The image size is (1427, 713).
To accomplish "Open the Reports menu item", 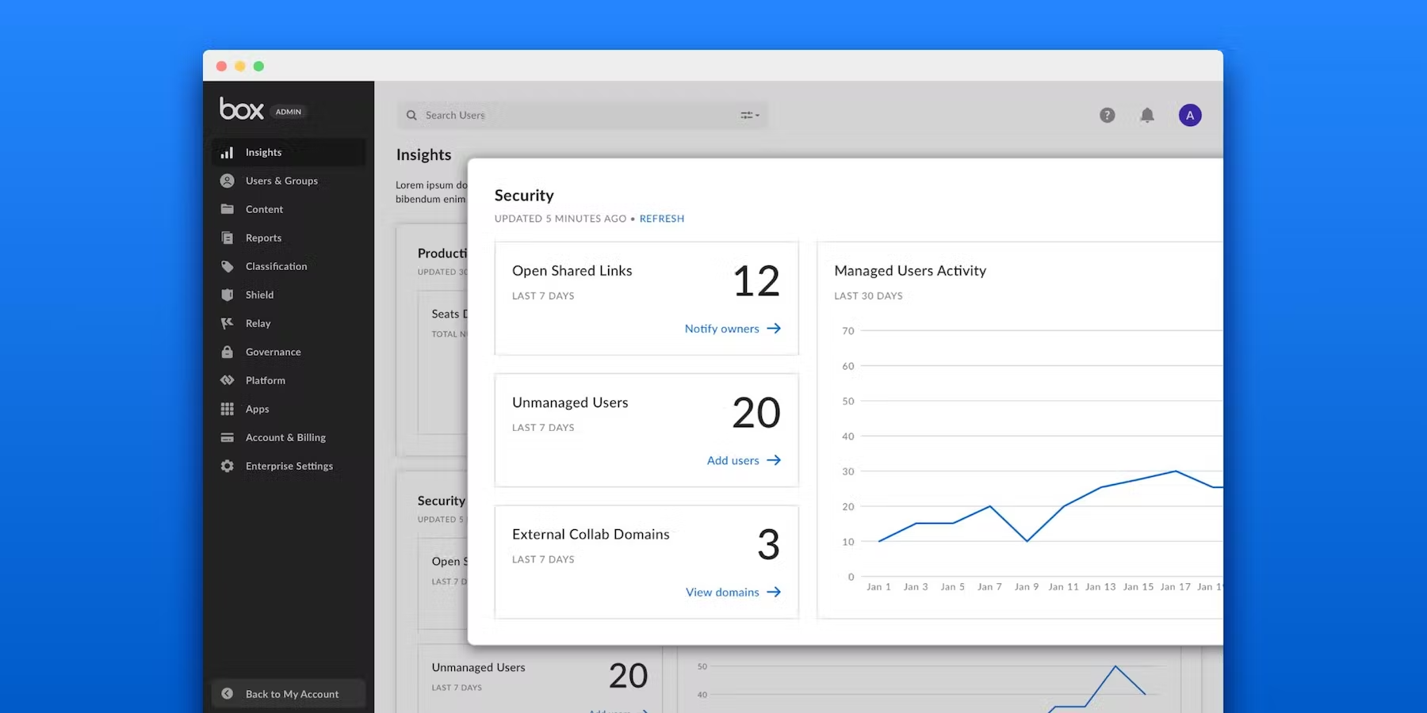I will 263,238.
